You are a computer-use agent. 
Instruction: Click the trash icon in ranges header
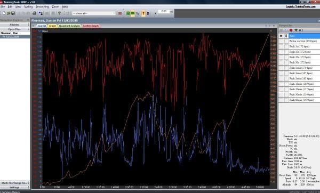pos(286,36)
